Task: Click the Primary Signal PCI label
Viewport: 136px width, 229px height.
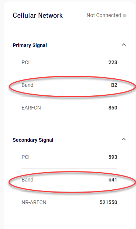Action: (26, 62)
